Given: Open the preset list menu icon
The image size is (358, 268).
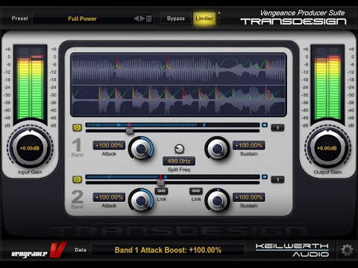Looking at the screenshot, I should tap(149, 19).
